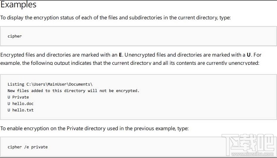
Task: Click the download site watermark logo
Action: click(x=248, y=143)
